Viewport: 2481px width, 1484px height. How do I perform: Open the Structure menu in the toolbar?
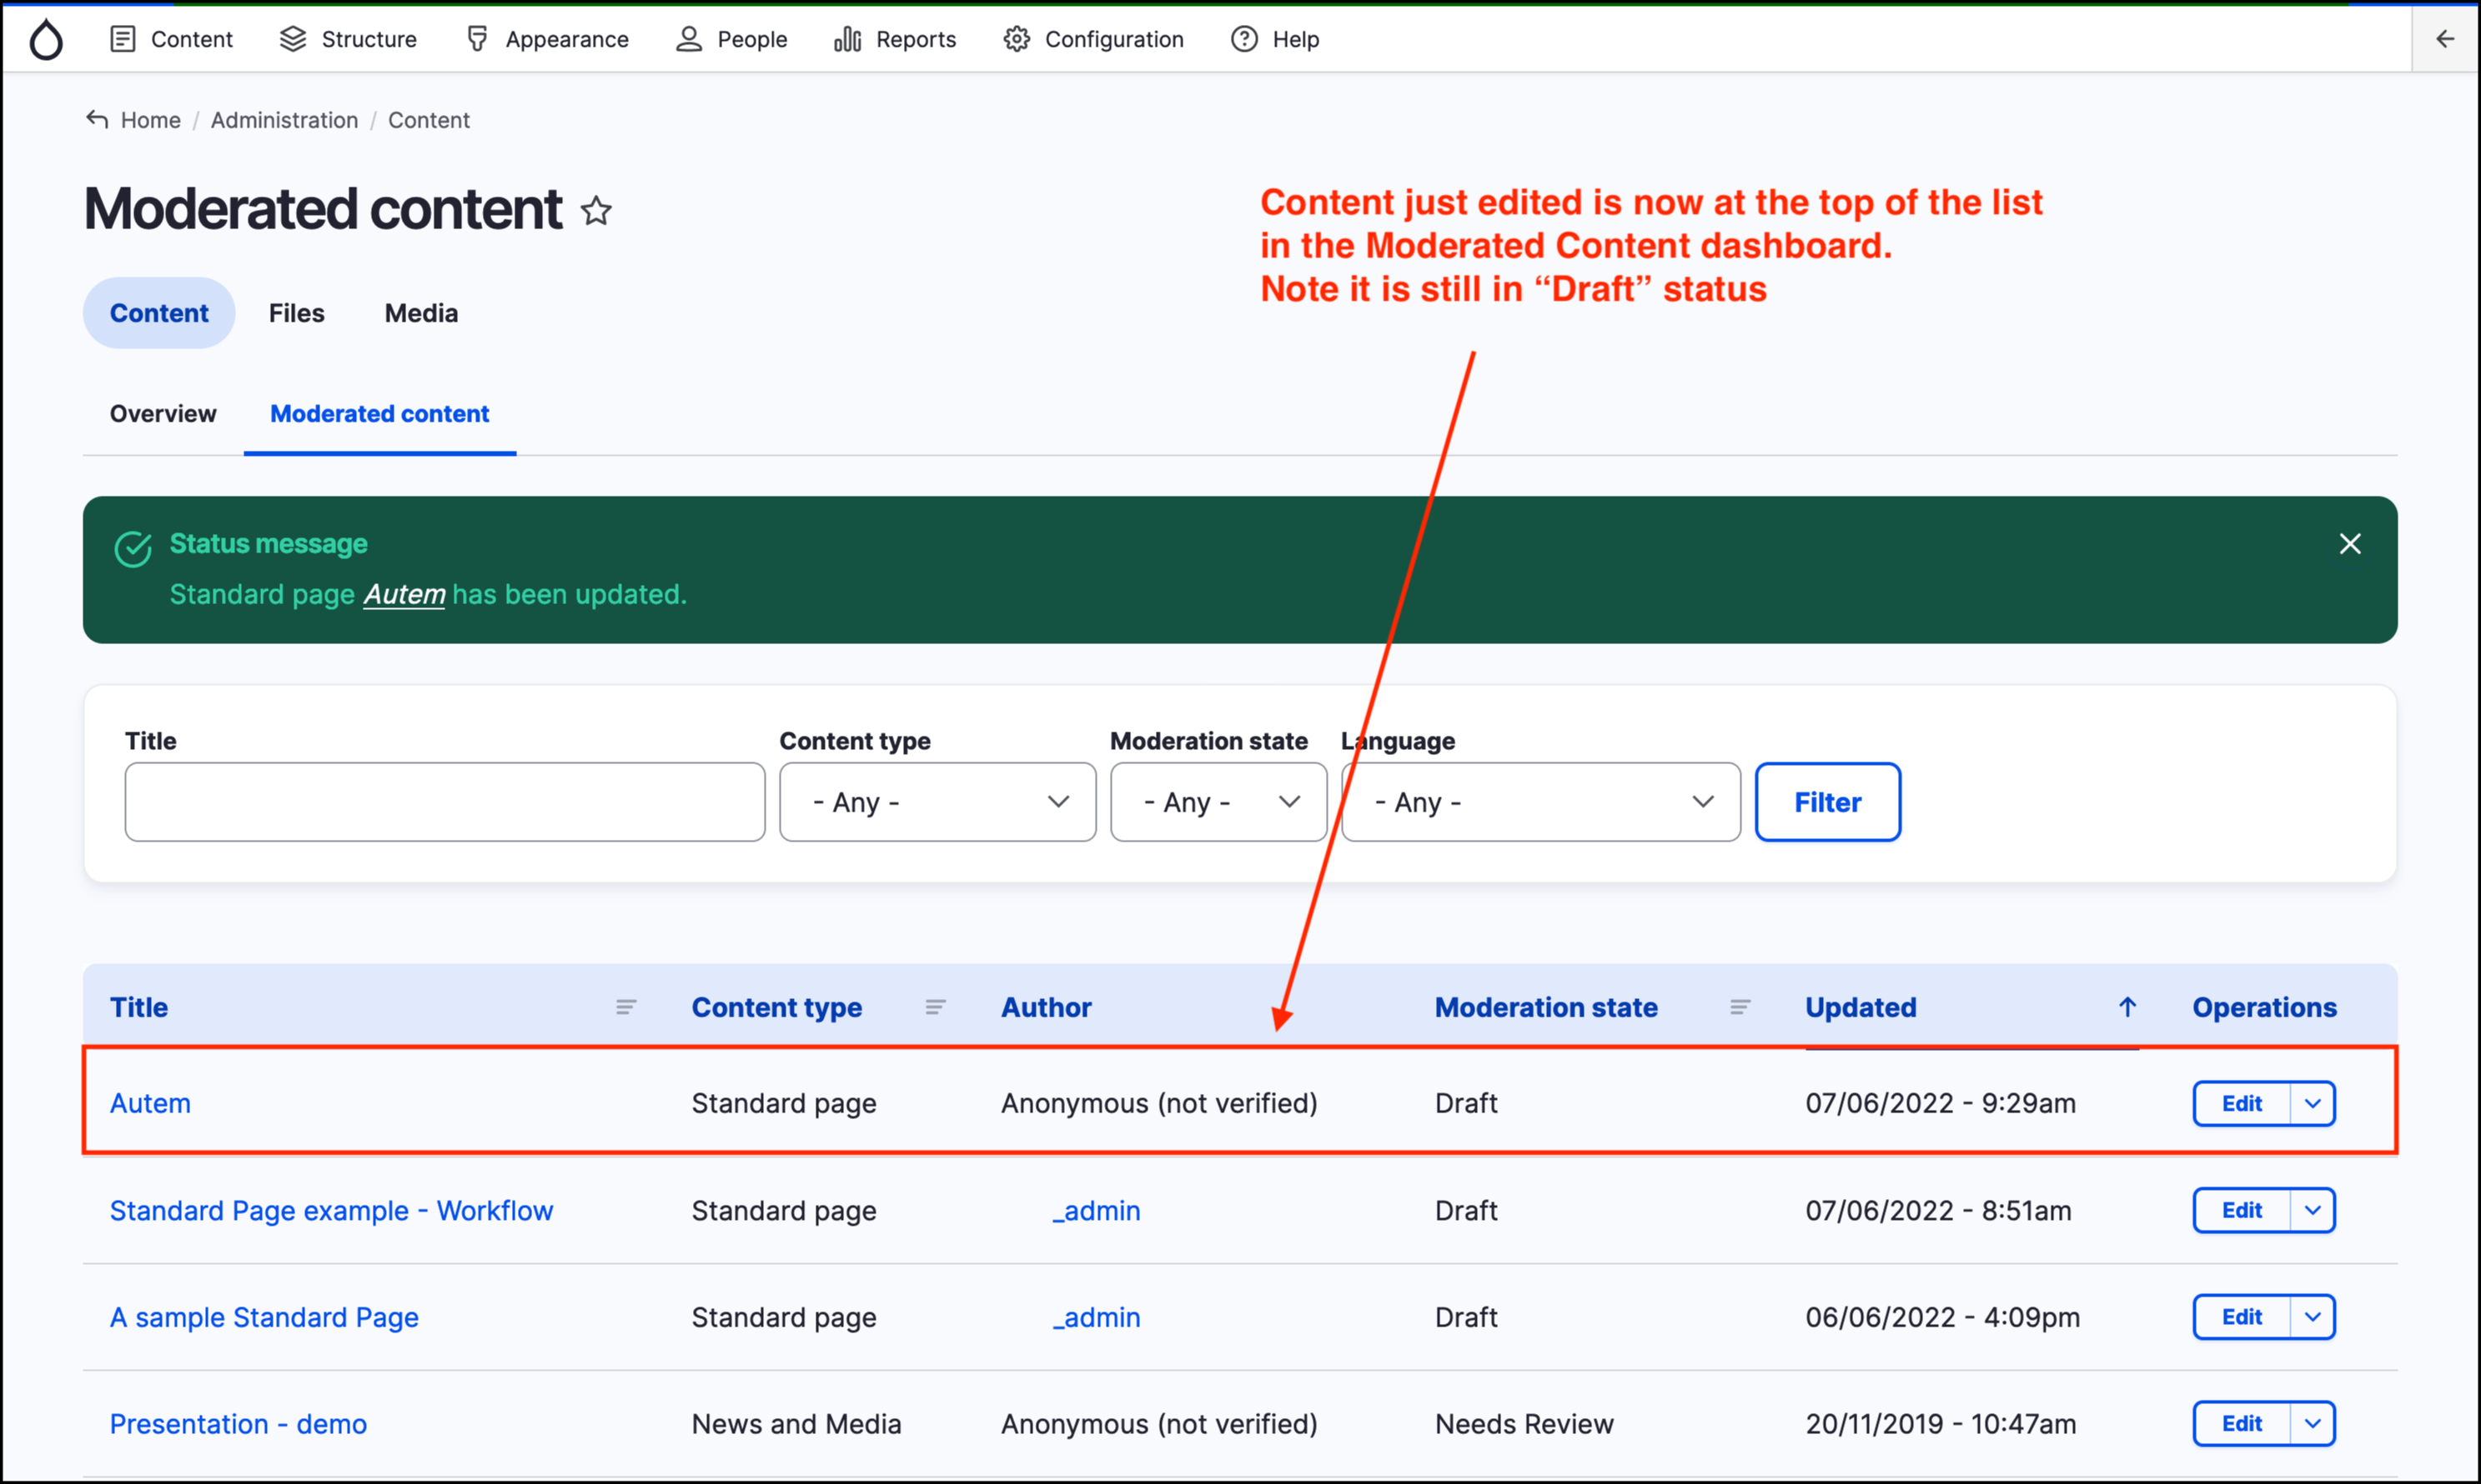(349, 39)
